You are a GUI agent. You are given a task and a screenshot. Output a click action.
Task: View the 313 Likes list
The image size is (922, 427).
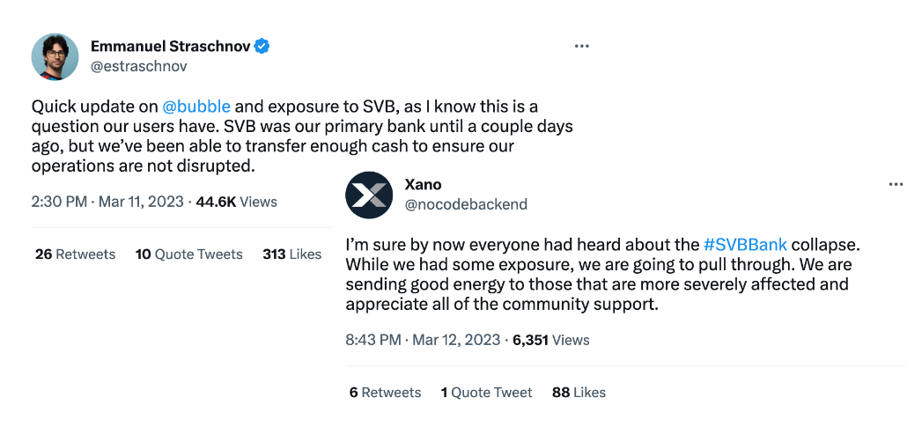pos(291,254)
